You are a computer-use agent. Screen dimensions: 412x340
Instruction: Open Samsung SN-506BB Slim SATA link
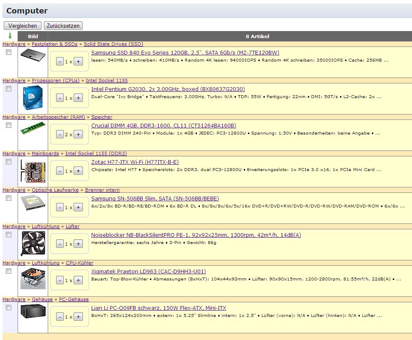[x=155, y=198]
